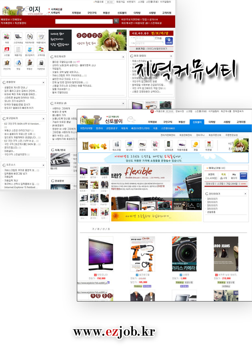
Task: Open the post '구인구직 업그레이드 완료' in 이지 알림터
Action: 144,81
